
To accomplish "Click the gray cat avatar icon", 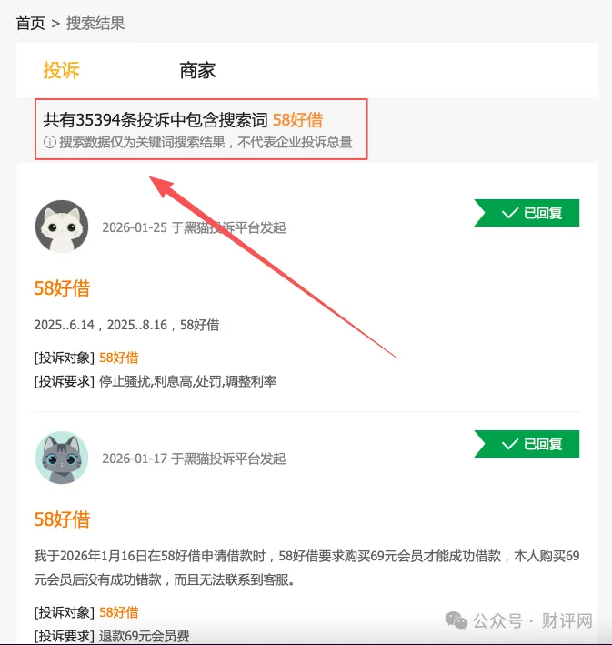I will point(62,458).
